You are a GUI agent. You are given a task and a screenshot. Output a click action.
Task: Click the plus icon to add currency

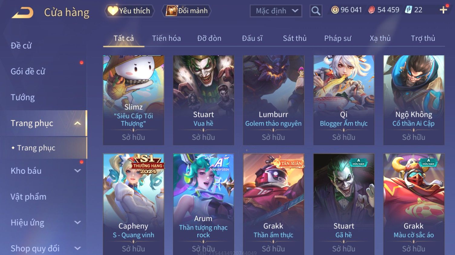click(444, 10)
